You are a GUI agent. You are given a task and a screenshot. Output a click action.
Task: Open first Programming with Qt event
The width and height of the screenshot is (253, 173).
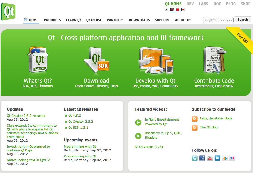(x=80, y=146)
